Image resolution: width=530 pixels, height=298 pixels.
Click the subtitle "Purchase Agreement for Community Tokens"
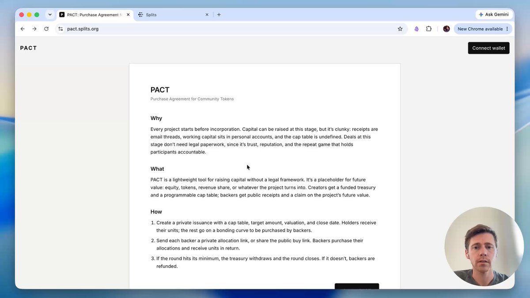(192, 99)
